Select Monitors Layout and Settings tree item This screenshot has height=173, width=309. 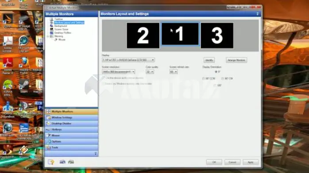[x=69, y=23]
